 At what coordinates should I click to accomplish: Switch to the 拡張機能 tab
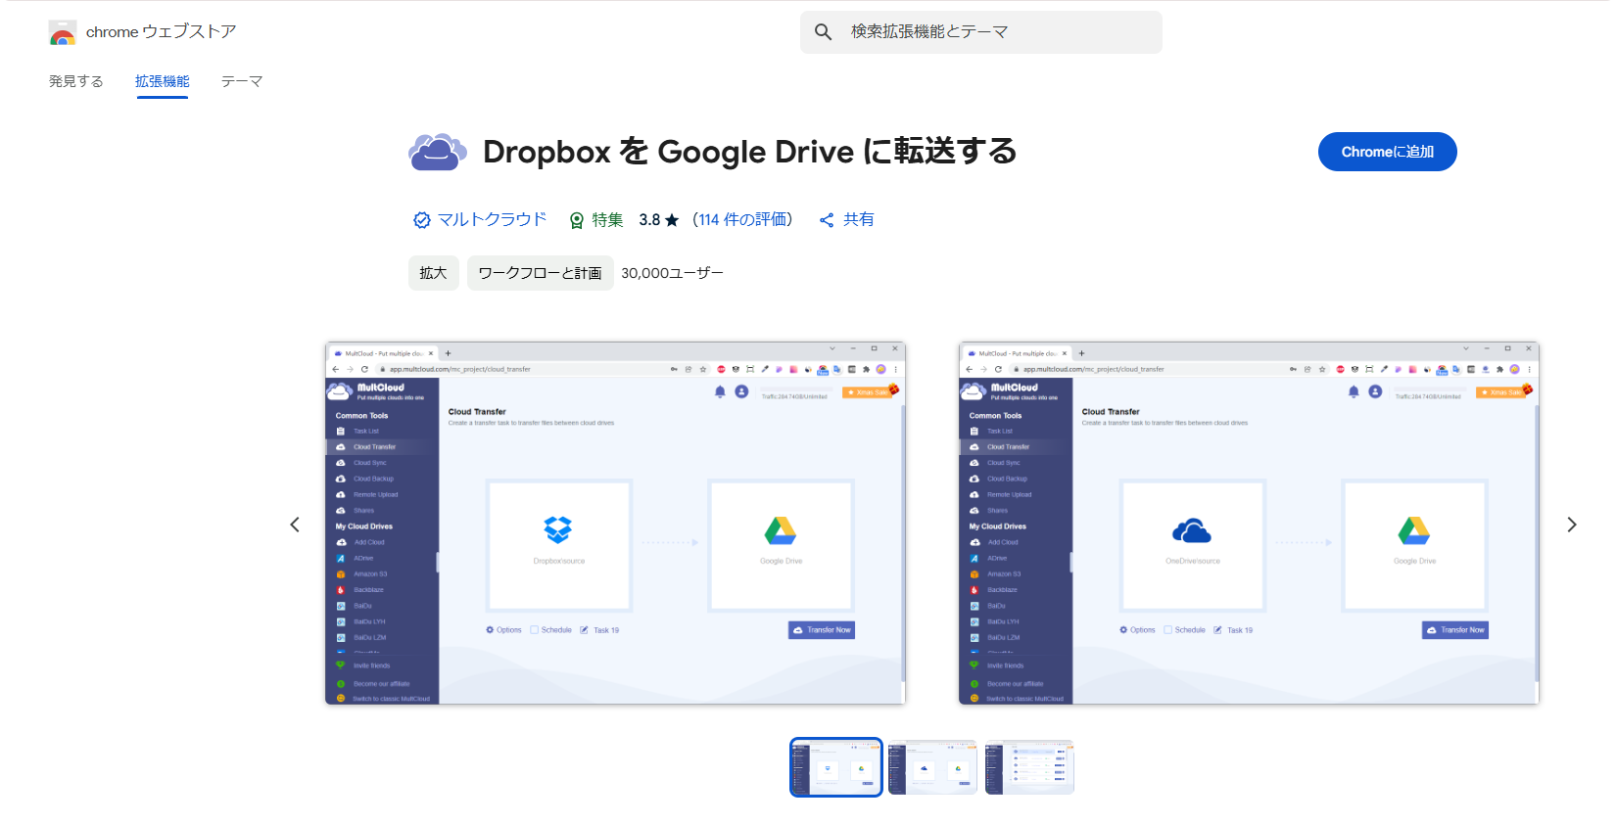(163, 81)
